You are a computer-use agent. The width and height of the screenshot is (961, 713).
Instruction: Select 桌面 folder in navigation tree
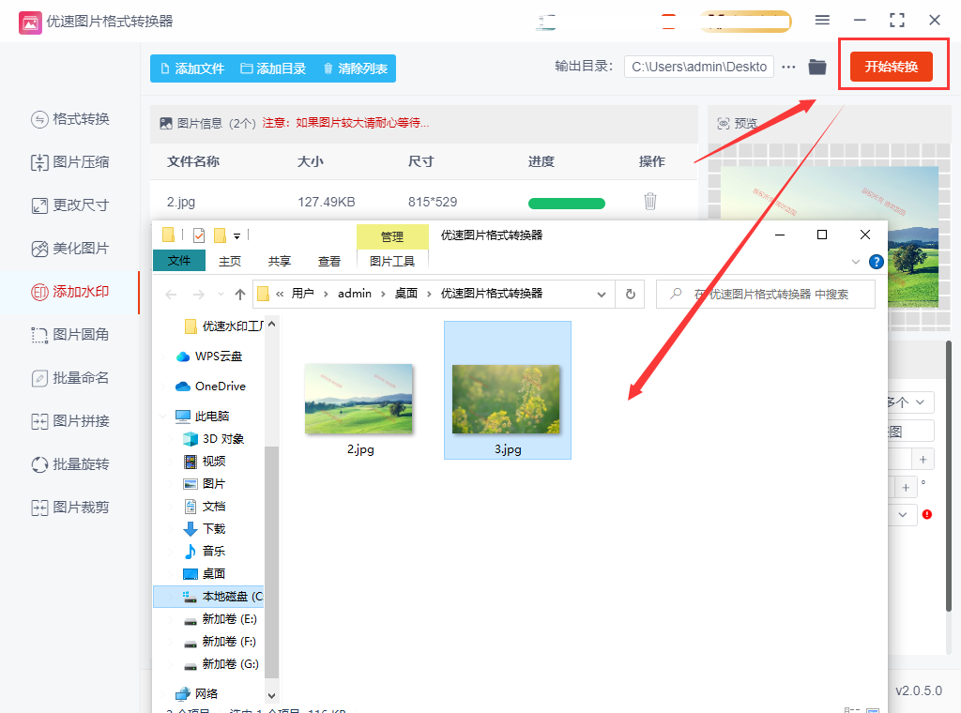(205, 574)
